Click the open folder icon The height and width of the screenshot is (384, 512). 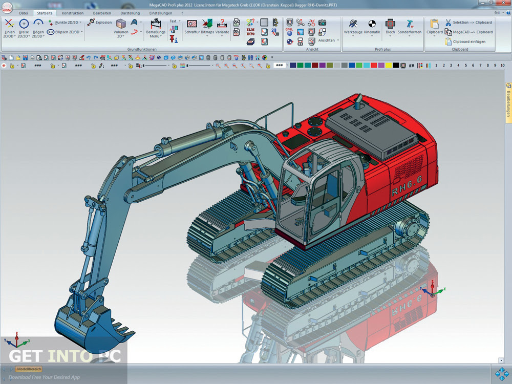tap(18, 58)
